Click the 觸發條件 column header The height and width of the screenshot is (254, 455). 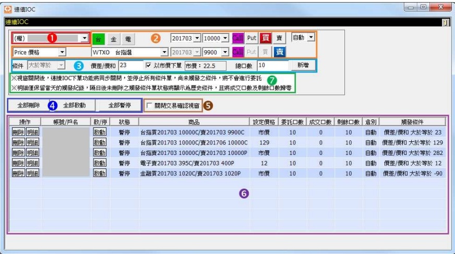point(412,122)
